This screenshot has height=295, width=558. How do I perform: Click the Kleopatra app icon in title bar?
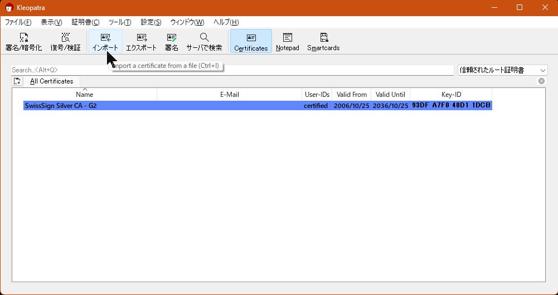coord(9,7)
